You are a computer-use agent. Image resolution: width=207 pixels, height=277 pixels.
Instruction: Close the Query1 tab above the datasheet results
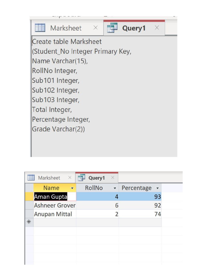tap(113, 178)
